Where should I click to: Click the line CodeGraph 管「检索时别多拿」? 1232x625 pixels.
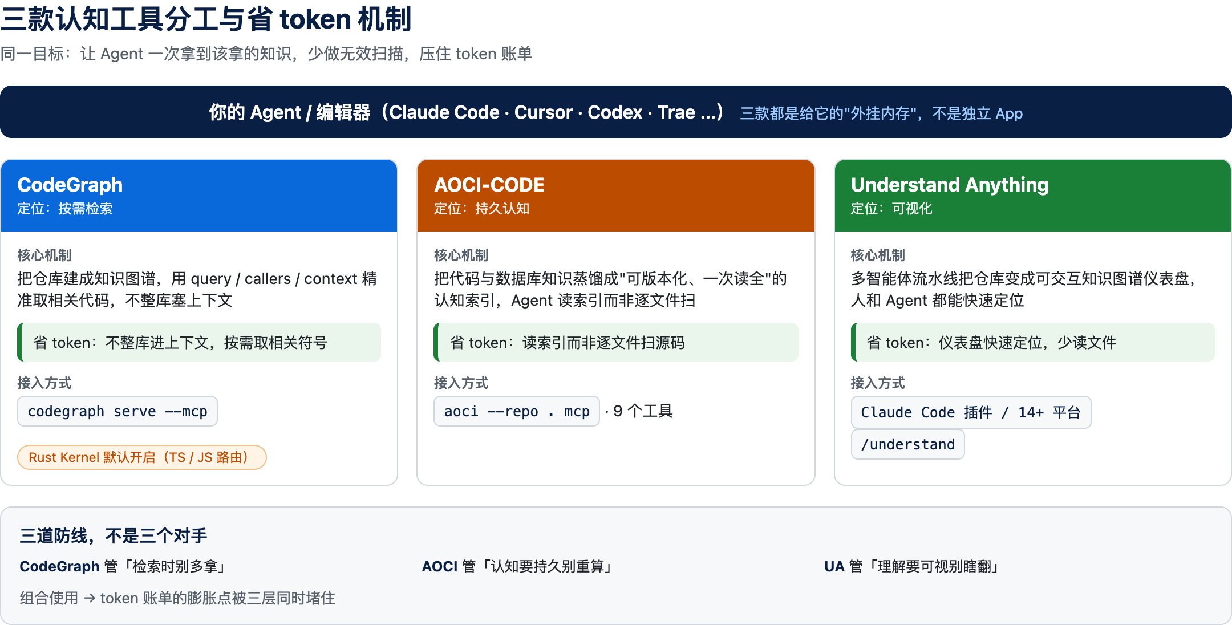coord(124,566)
